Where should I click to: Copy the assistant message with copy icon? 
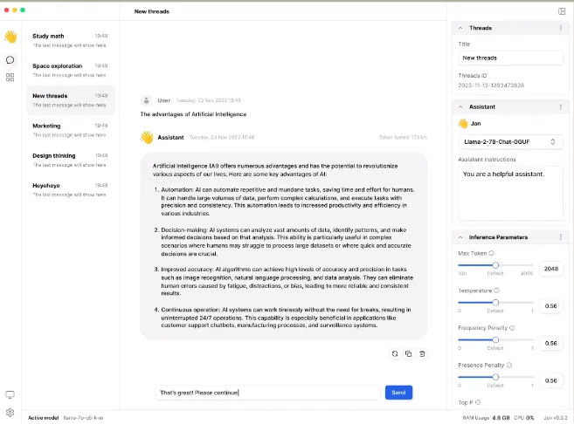409,354
